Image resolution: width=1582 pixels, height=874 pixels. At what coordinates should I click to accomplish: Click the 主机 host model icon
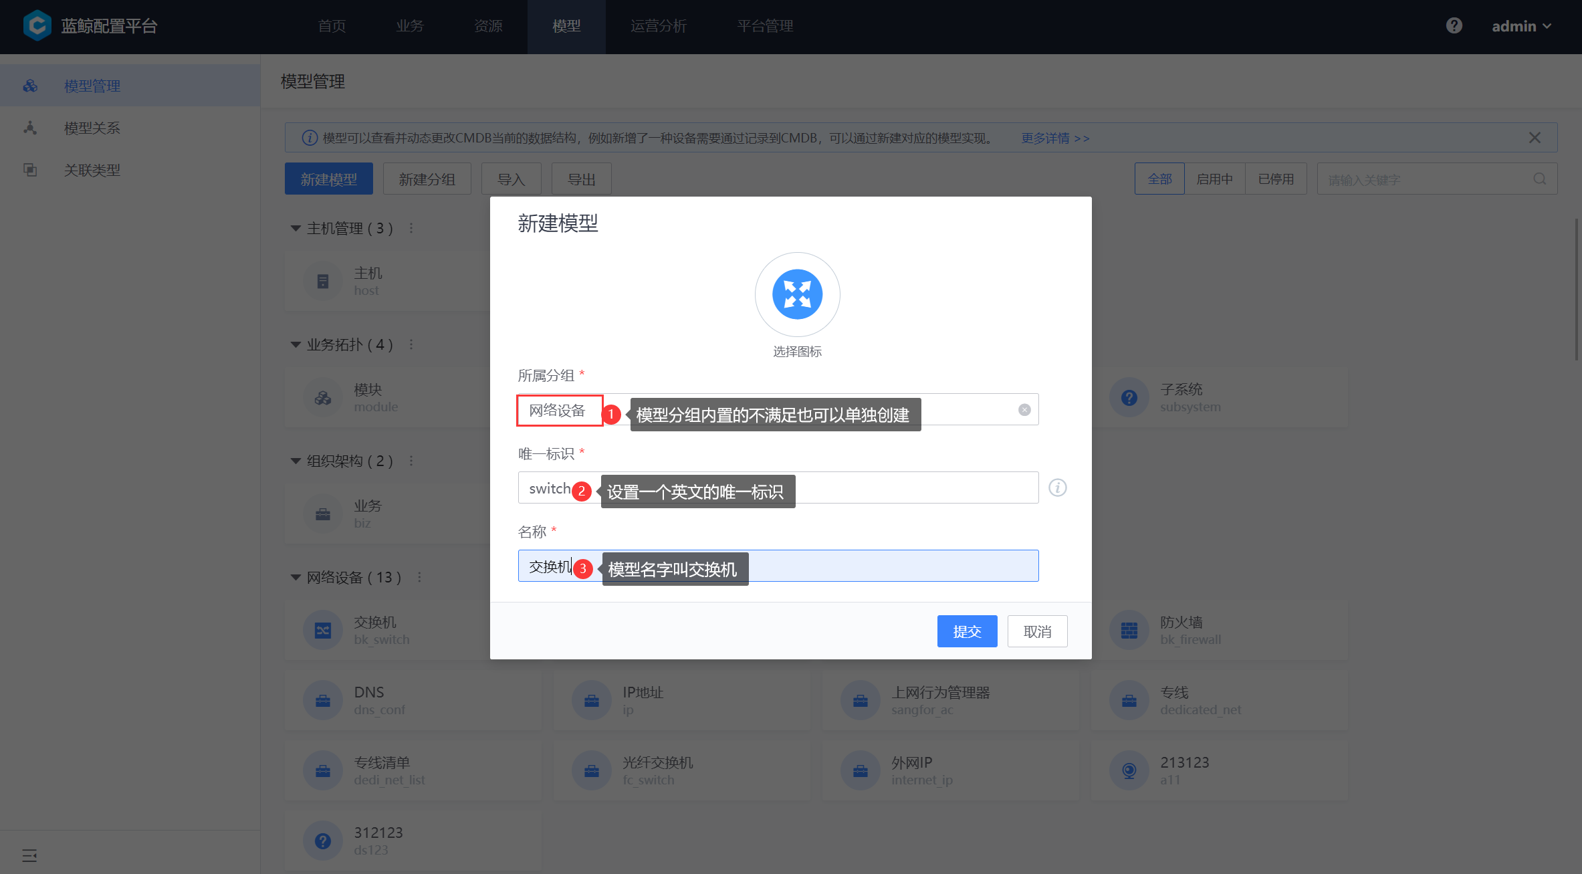323,282
